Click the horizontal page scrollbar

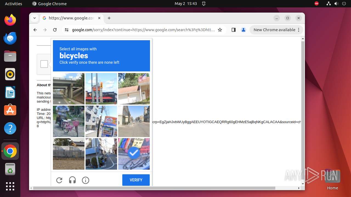154,188
